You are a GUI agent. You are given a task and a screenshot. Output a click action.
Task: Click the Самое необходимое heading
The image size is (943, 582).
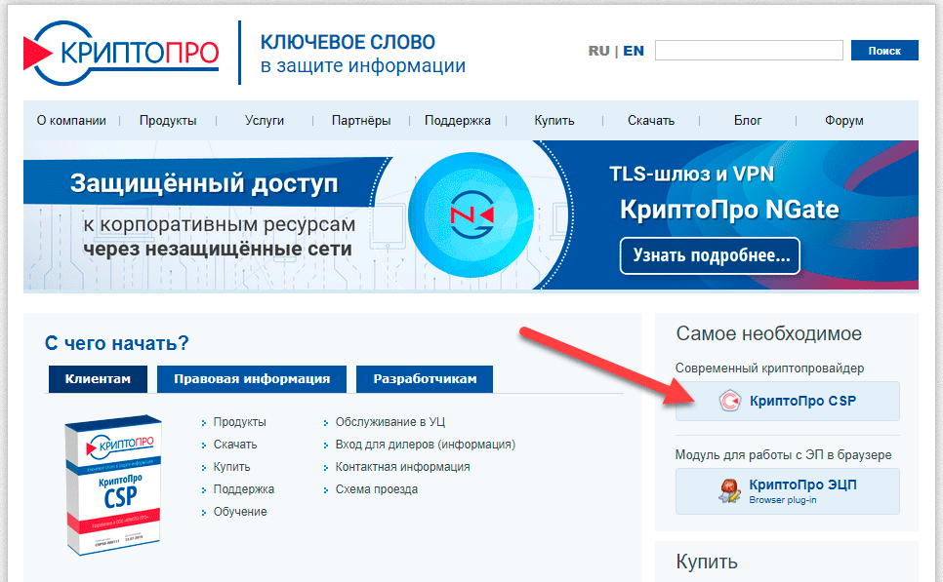[768, 334]
